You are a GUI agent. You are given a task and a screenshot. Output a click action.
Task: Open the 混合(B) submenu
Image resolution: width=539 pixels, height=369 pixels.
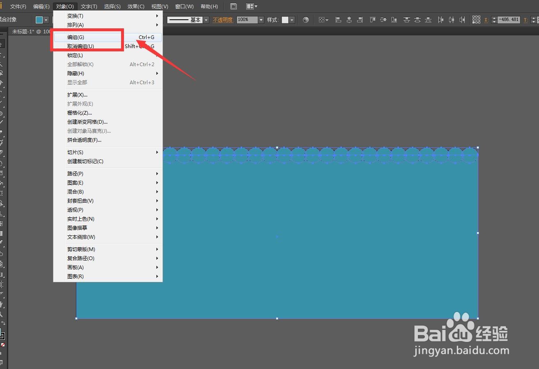pos(108,191)
